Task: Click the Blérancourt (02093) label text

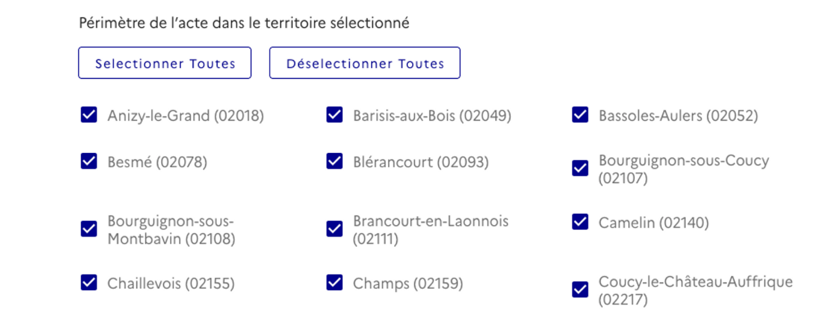Action: coord(420,163)
